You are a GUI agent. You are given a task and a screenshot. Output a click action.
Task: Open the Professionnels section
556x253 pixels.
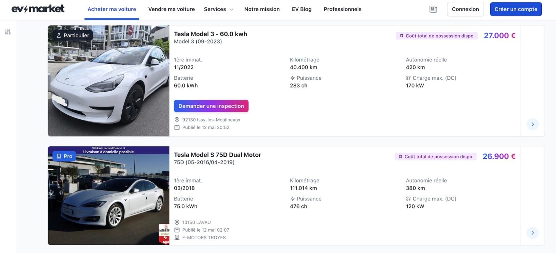(x=342, y=9)
